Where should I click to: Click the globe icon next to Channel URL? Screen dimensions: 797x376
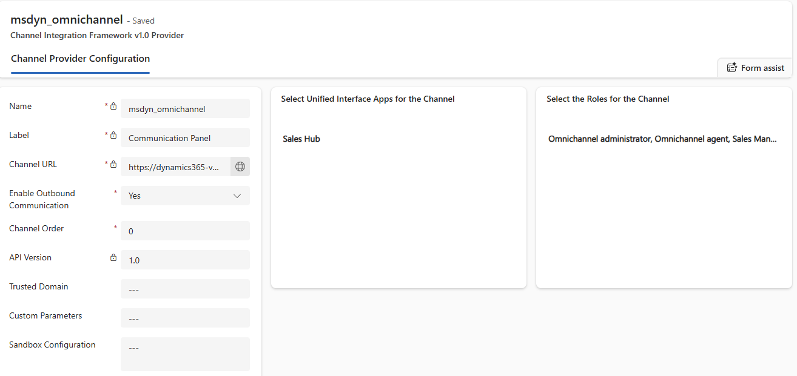pyautogui.click(x=240, y=167)
